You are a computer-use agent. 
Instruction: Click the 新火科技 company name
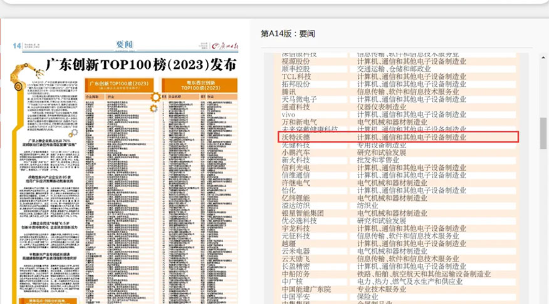pos(296,160)
